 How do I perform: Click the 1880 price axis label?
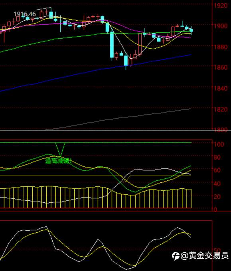click(221, 47)
